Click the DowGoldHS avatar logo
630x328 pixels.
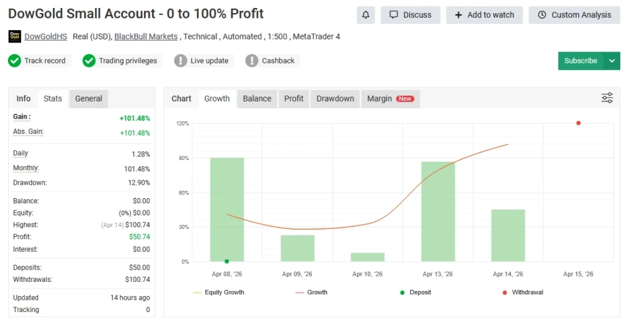click(15, 36)
